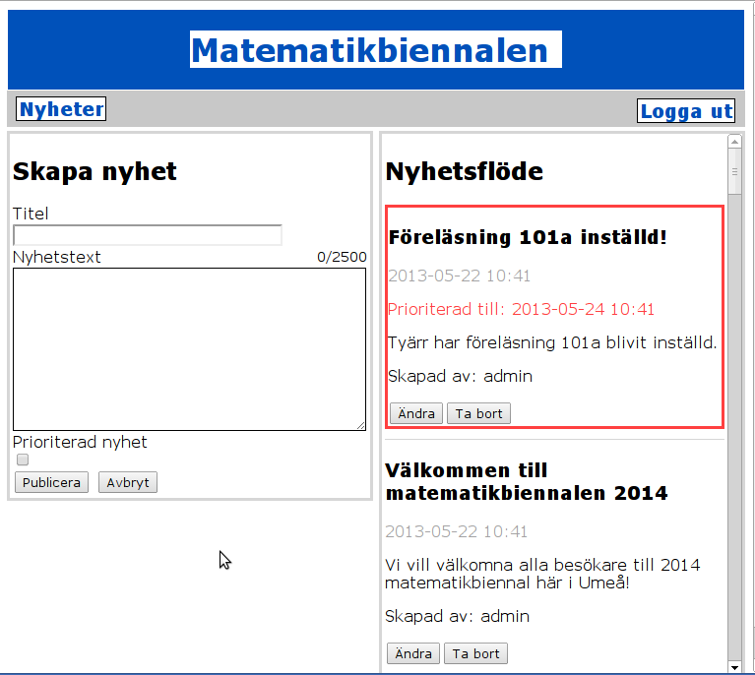Click the Nyhetstext resize handle corner
The width and height of the screenshot is (755, 675).
pos(361,426)
